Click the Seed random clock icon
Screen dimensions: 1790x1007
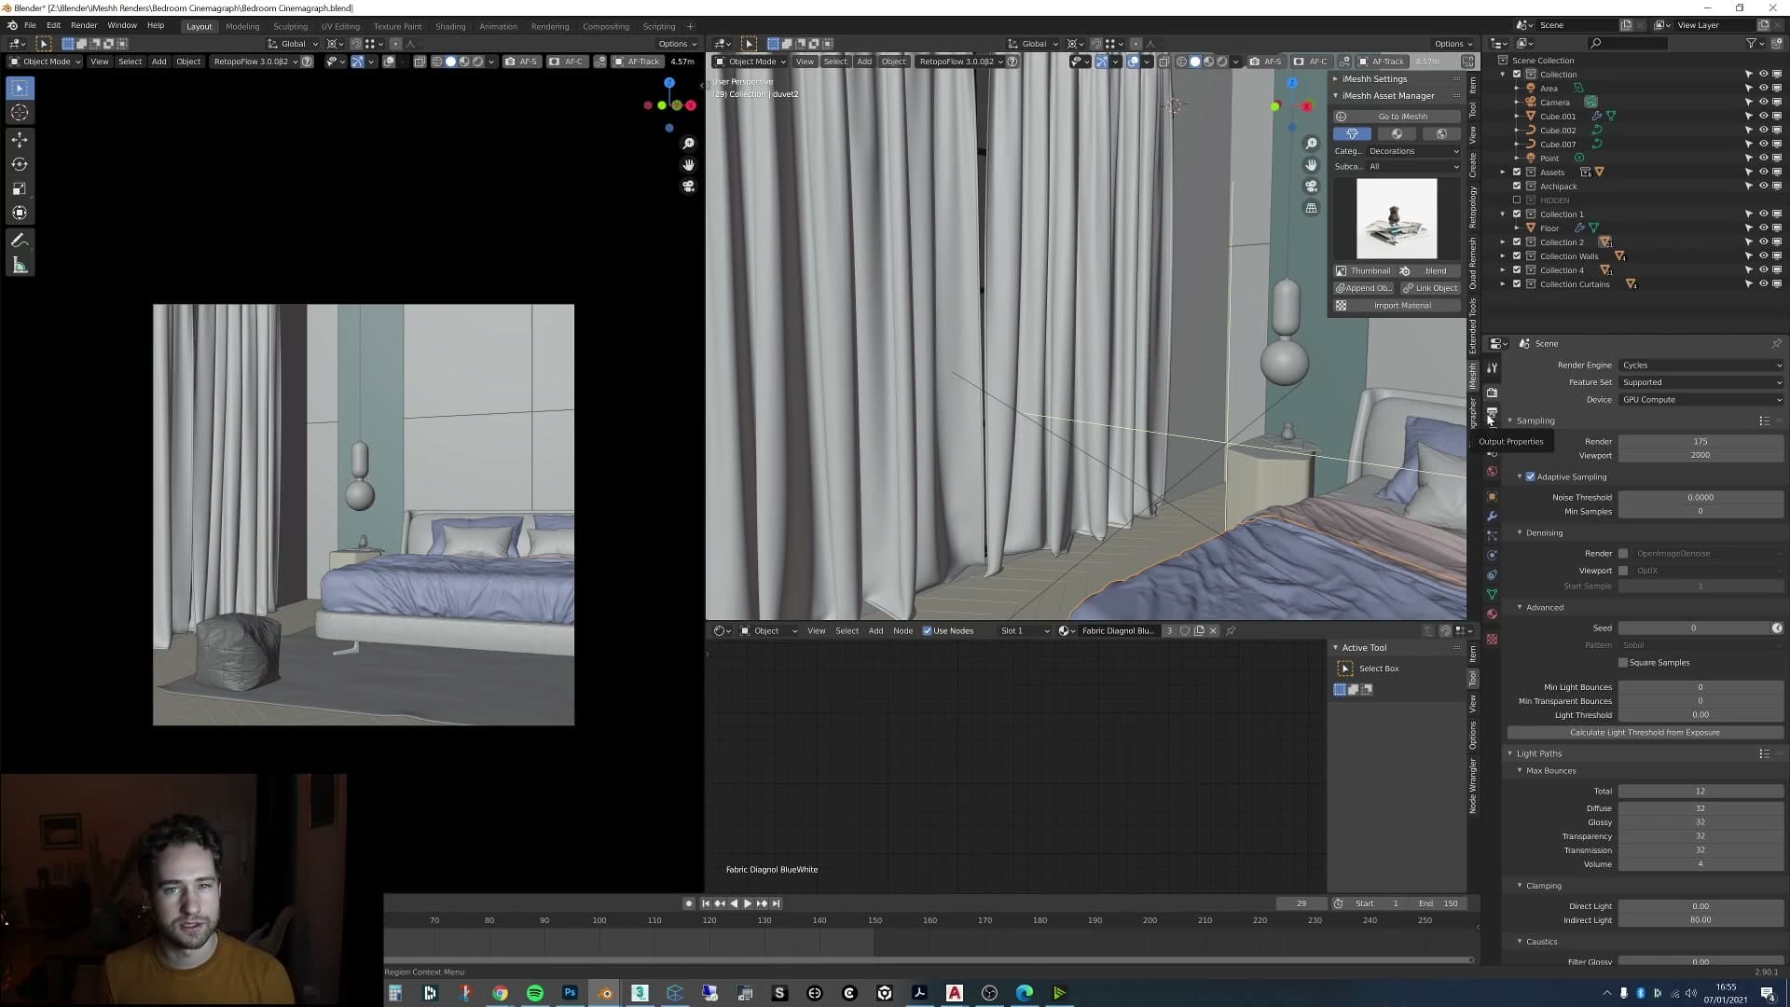(1777, 628)
